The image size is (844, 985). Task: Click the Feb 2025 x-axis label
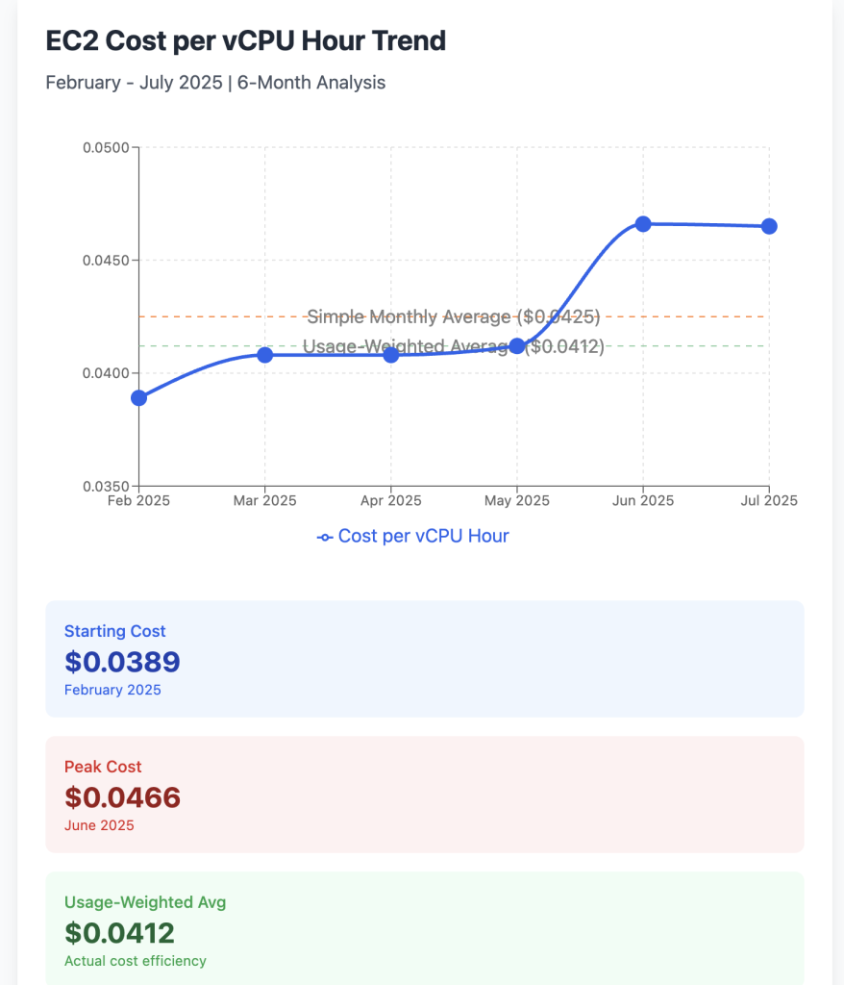(140, 501)
